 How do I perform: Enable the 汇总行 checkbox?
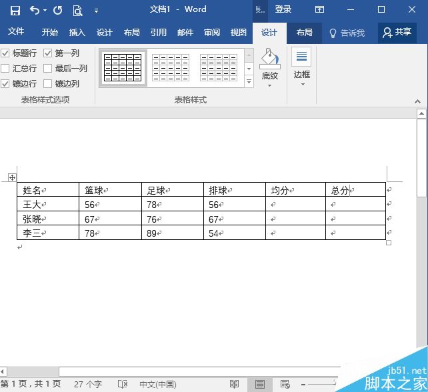tap(5, 69)
